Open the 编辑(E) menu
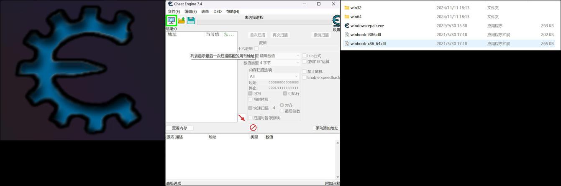561x186 pixels. (190, 12)
